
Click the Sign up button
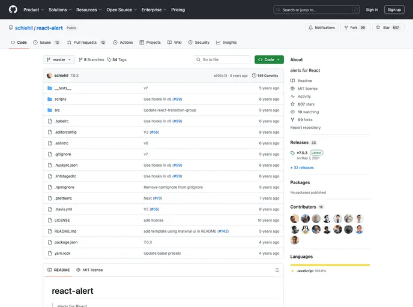(x=394, y=10)
